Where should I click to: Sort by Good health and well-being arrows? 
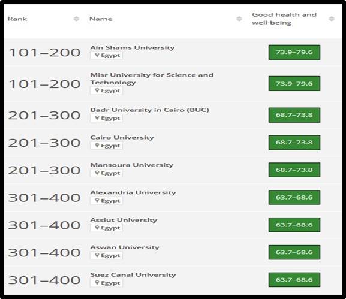click(x=332, y=19)
